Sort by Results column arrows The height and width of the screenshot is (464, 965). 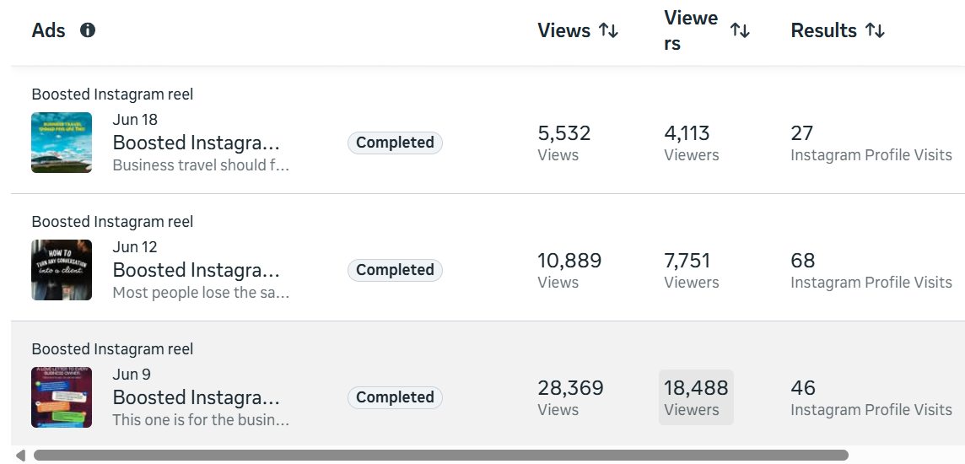click(875, 30)
